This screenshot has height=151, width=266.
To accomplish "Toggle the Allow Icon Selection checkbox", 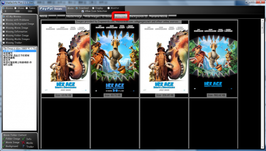I will pyautogui.click(x=83, y=11).
